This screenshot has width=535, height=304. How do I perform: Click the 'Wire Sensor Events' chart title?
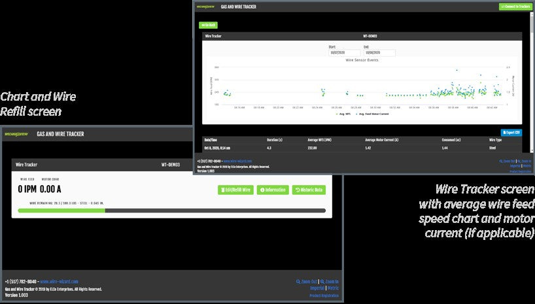click(x=362, y=60)
